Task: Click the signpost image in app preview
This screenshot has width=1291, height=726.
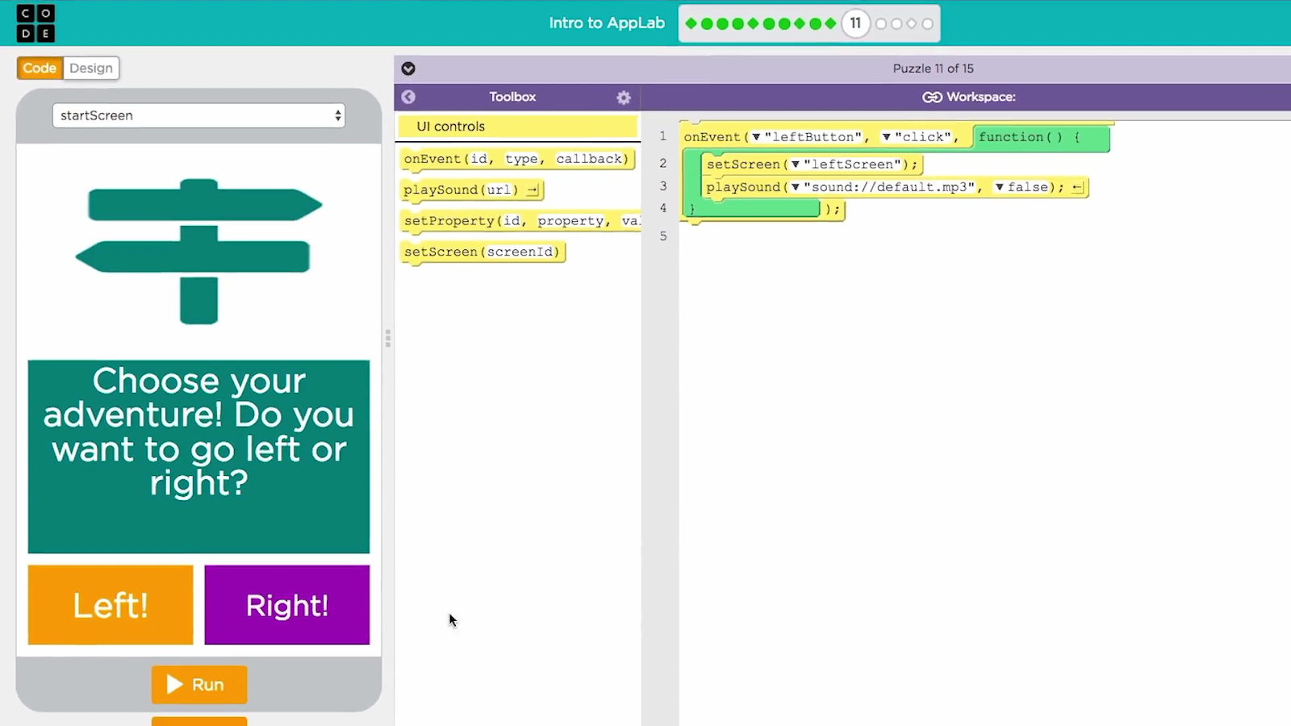Action: [198, 251]
